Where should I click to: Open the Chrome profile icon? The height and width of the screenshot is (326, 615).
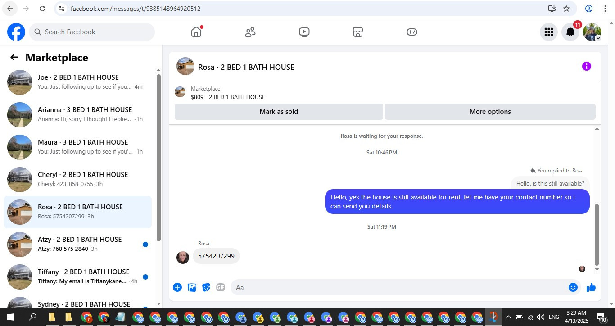(589, 9)
